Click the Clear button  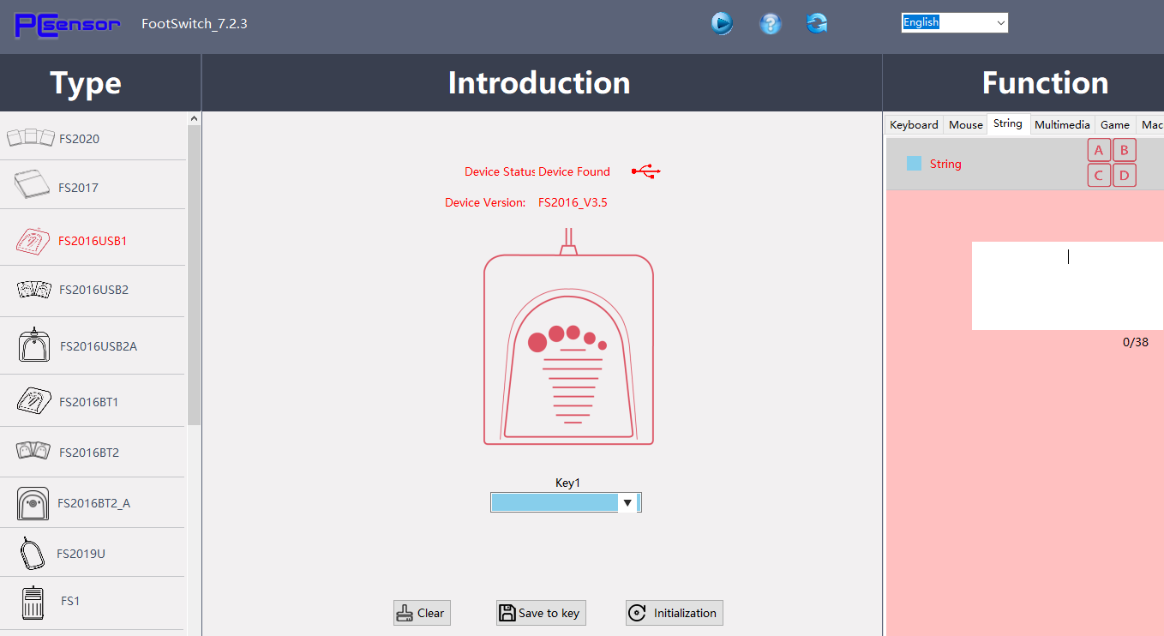coord(422,613)
